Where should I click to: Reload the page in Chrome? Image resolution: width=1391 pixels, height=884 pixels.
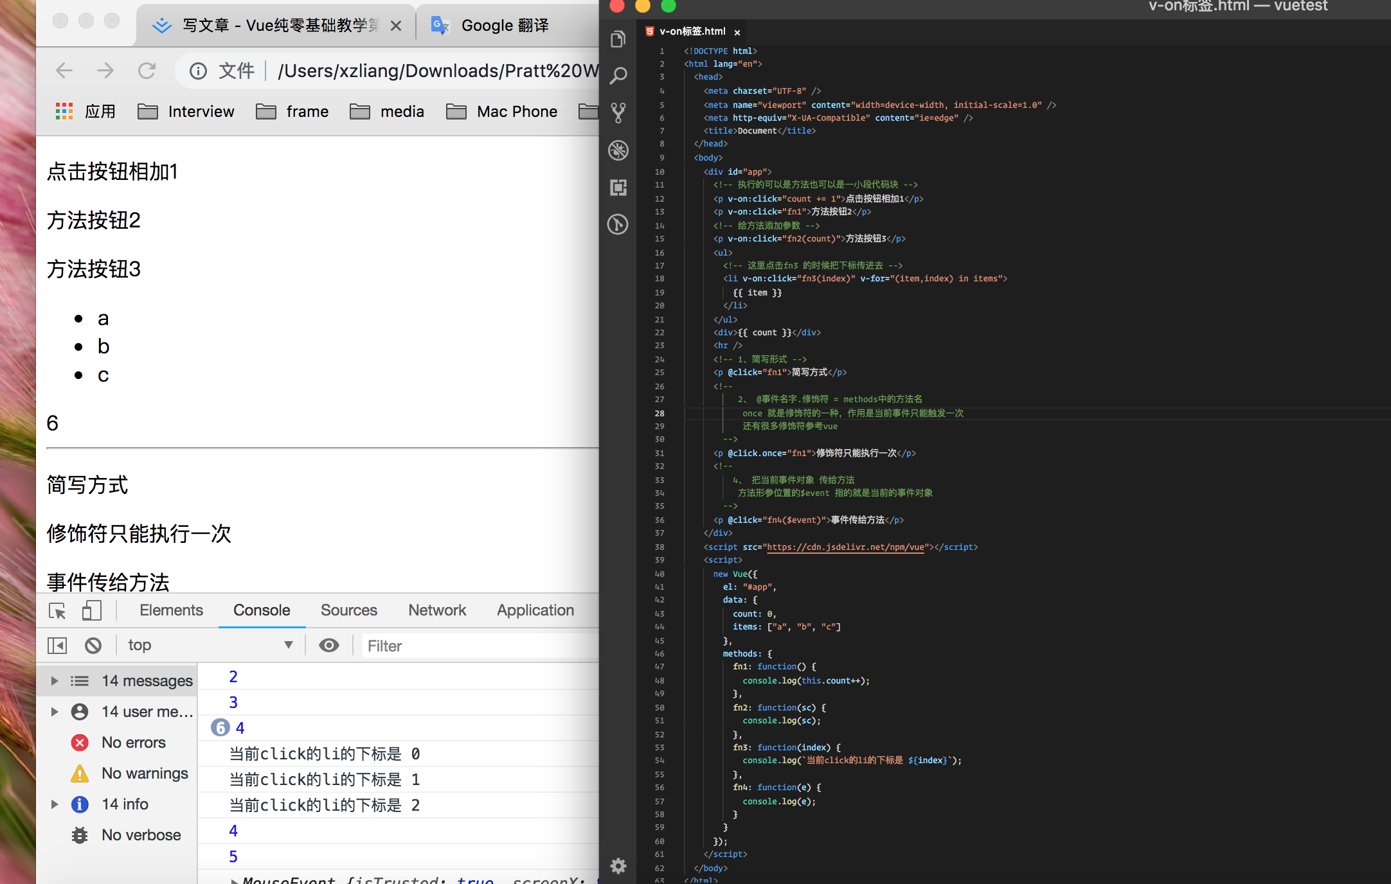coord(147,71)
